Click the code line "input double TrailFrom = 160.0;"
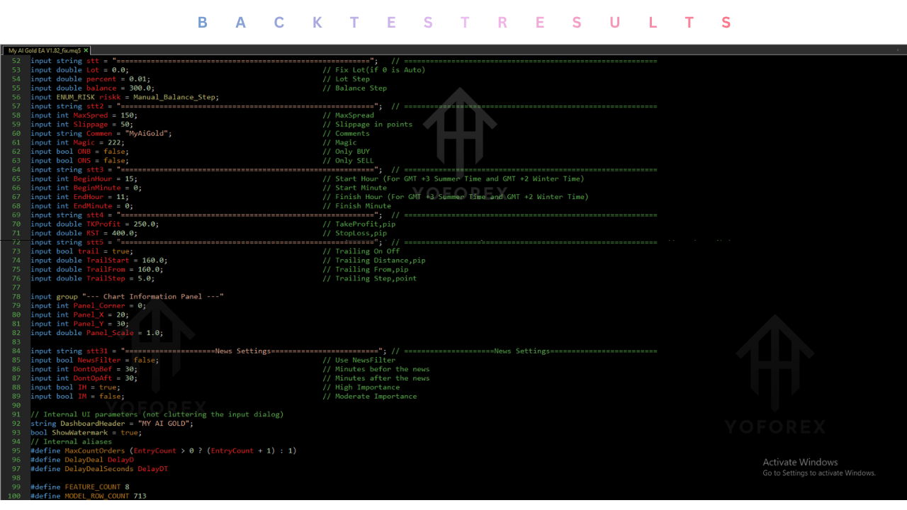Viewport: 907px width, 510px height. coord(97,270)
